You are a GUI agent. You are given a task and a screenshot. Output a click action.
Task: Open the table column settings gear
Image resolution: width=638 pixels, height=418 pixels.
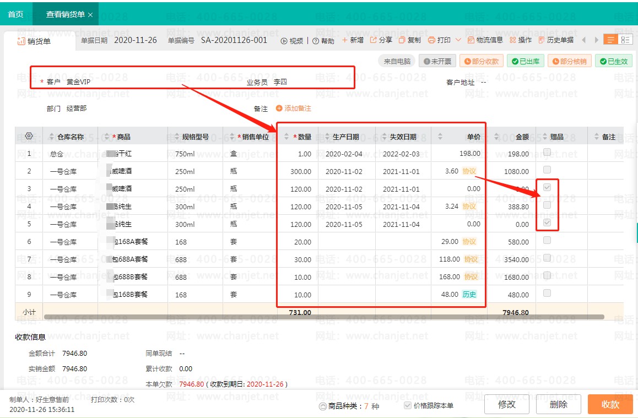coord(29,136)
